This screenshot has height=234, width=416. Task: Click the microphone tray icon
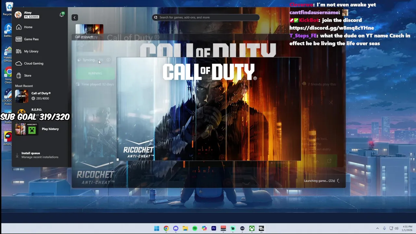click(x=384, y=228)
